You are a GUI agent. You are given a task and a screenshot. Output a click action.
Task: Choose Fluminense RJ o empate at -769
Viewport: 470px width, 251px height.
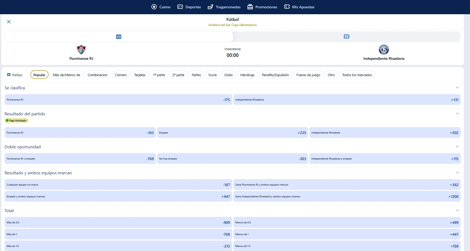80,158
